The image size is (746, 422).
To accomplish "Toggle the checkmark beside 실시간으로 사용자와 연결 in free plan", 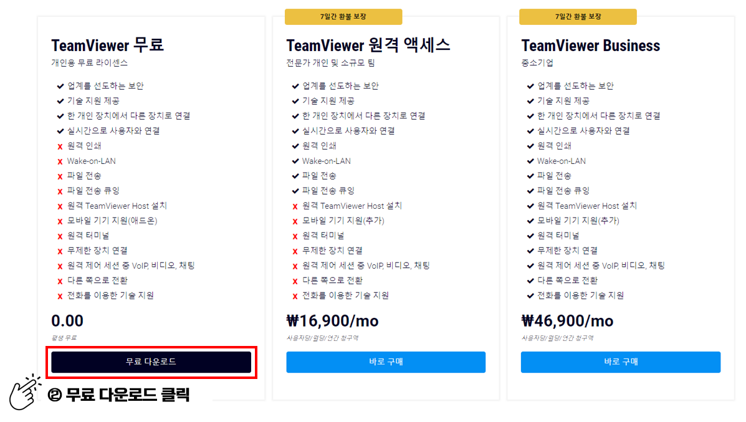I will coord(59,131).
